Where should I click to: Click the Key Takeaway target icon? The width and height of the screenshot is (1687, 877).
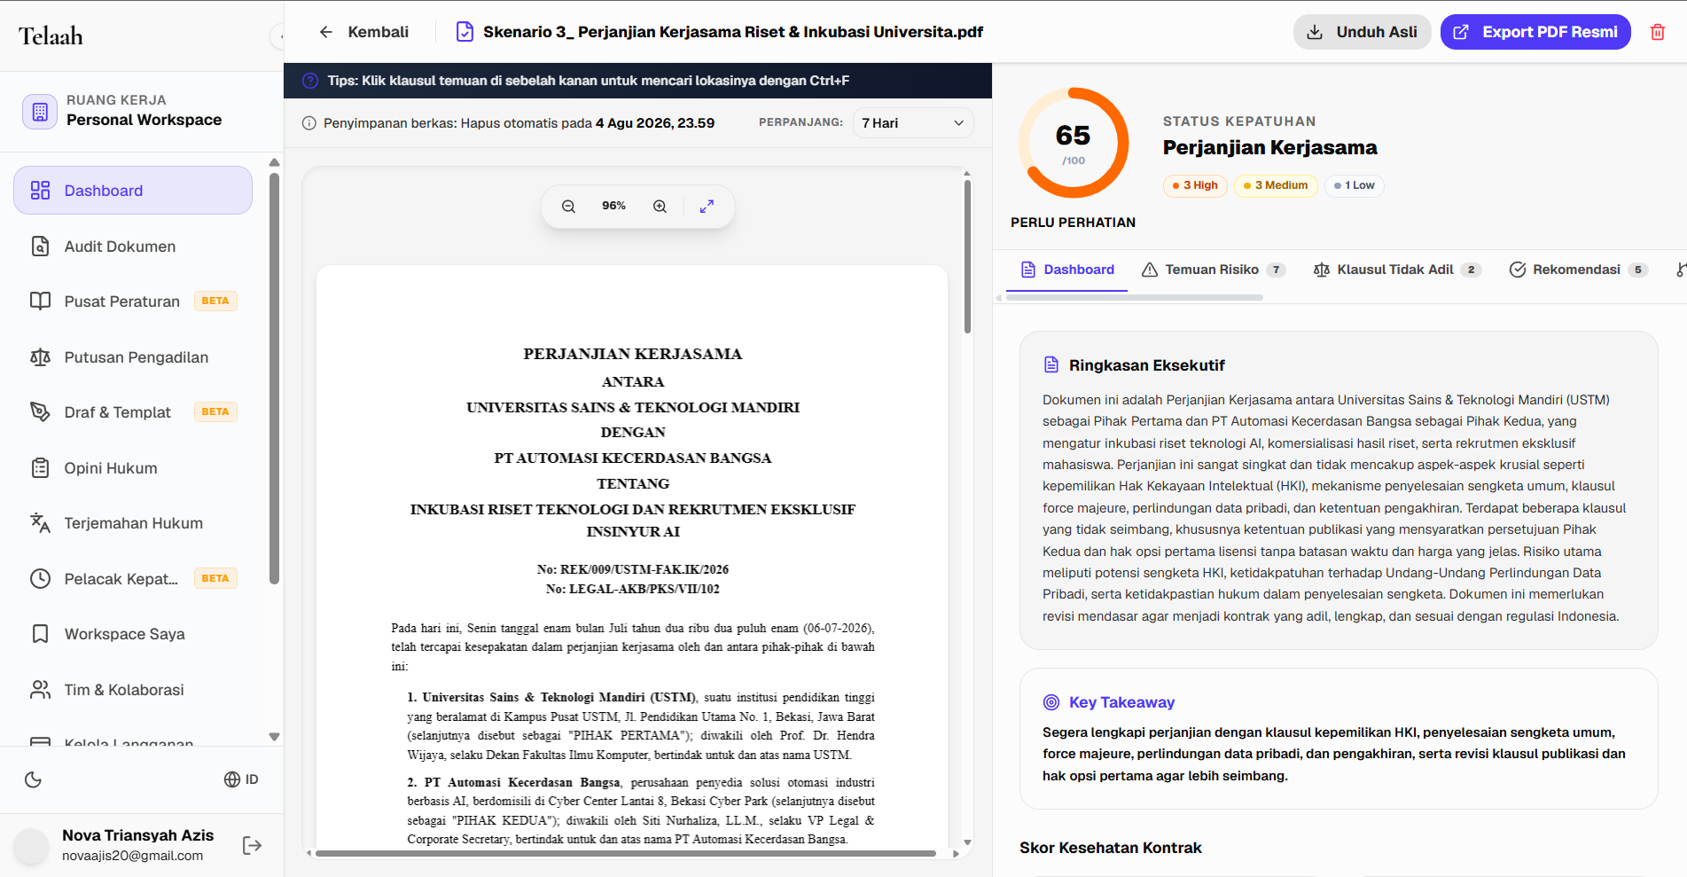1051,702
